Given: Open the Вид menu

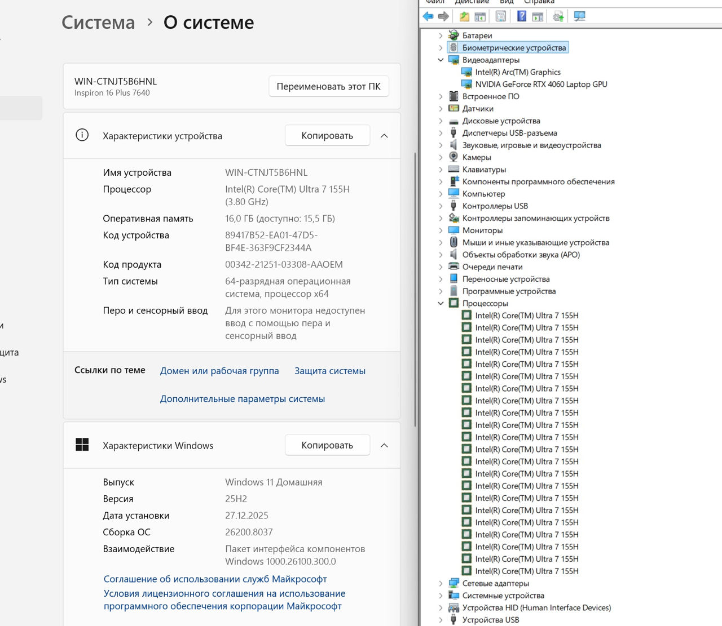Looking at the screenshot, I should coord(507,2).
